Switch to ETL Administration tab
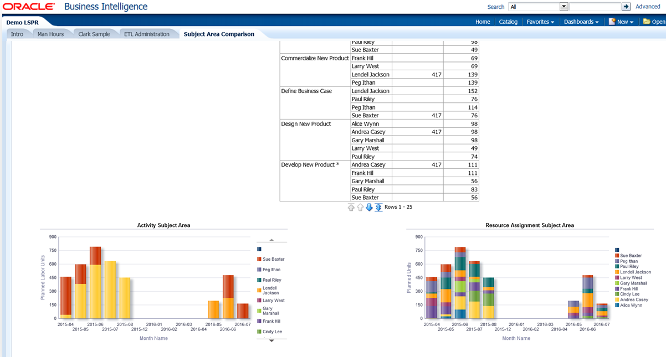The height and width of the screenshot is (357, 666). [147, 34]
